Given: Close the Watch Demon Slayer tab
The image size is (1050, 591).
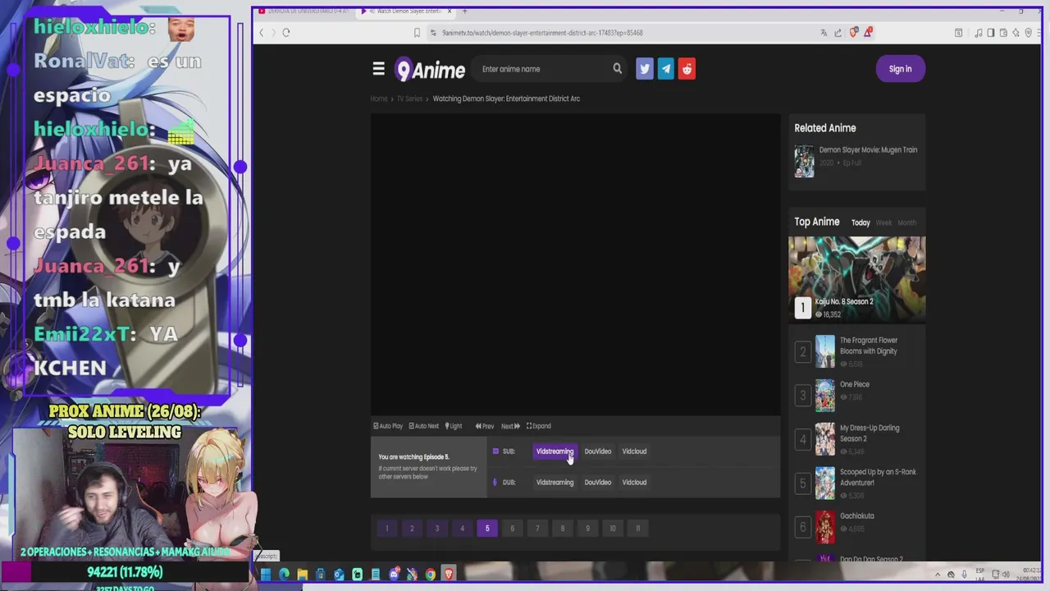Looking at the screenshot, I should pos(450,11).
